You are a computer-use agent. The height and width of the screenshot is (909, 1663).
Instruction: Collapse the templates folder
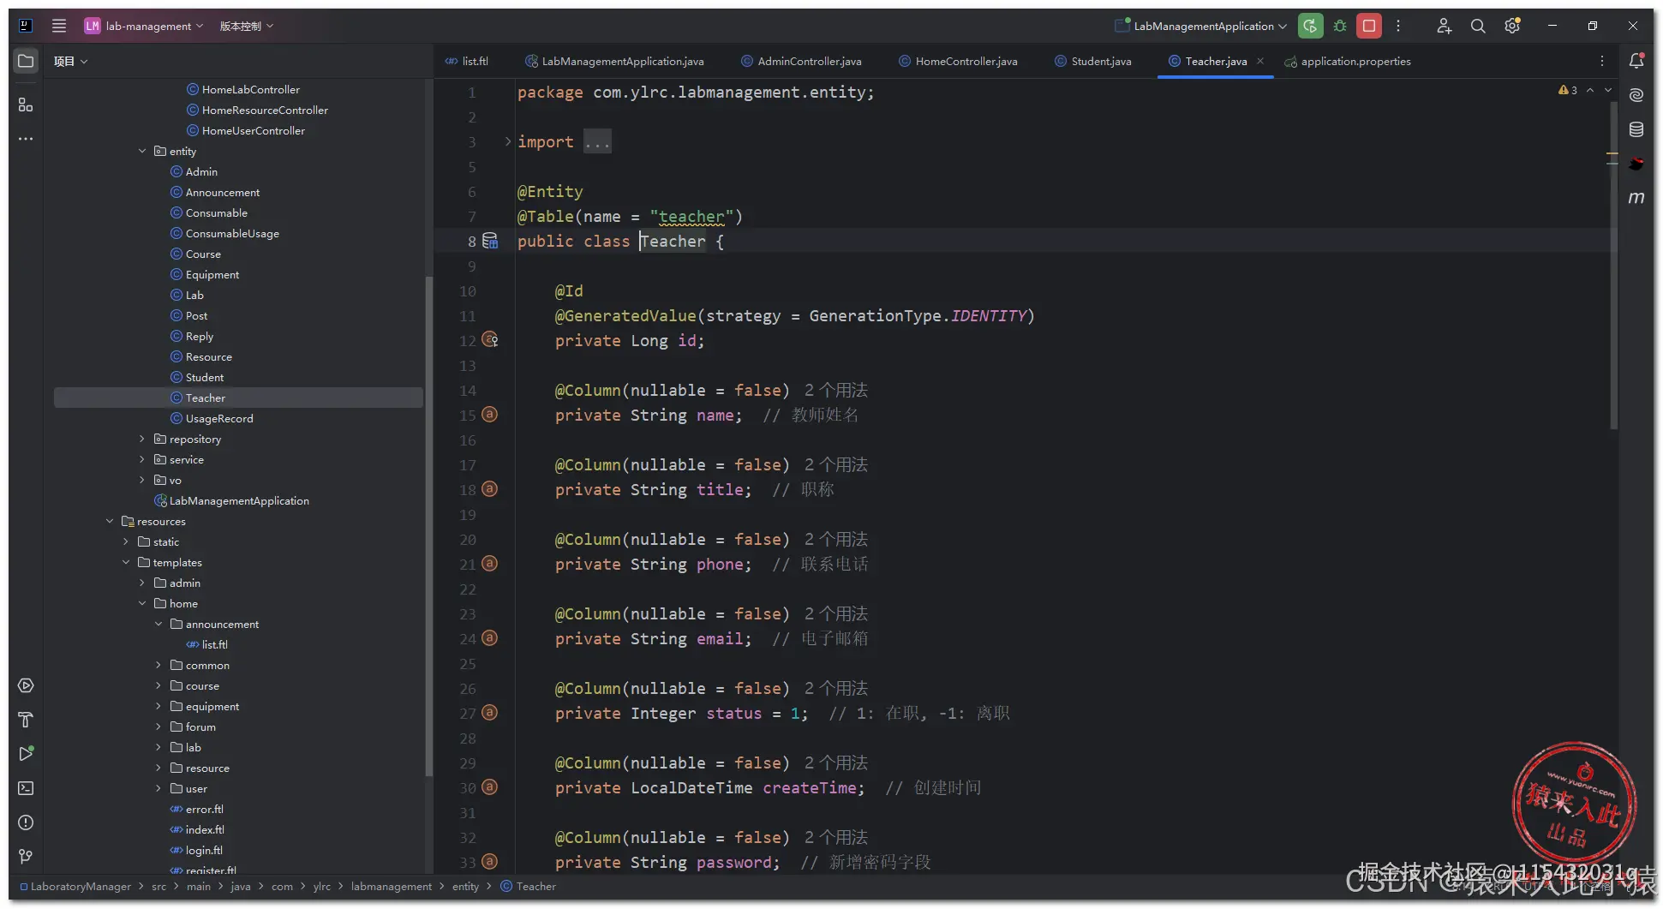pos(126,563)
